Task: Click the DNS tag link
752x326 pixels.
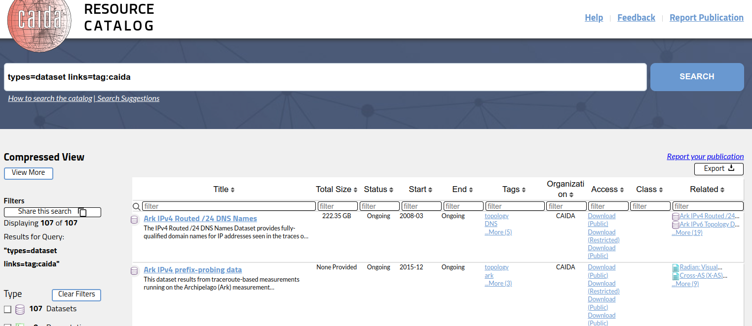Action: 491,224
